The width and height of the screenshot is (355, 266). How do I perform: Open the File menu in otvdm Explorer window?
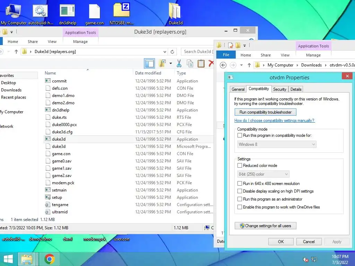coord(226,55)
